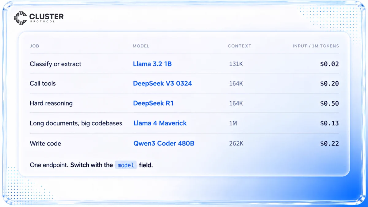Click the Cluster Protocol logo icon
This screenshot has height=207, width=368.
click(x=21, y=18)
